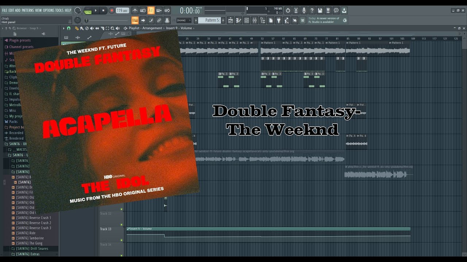Select the playlist draw pencil tool
Viewport: 467px width, 262px height.
tap(77, 28)
